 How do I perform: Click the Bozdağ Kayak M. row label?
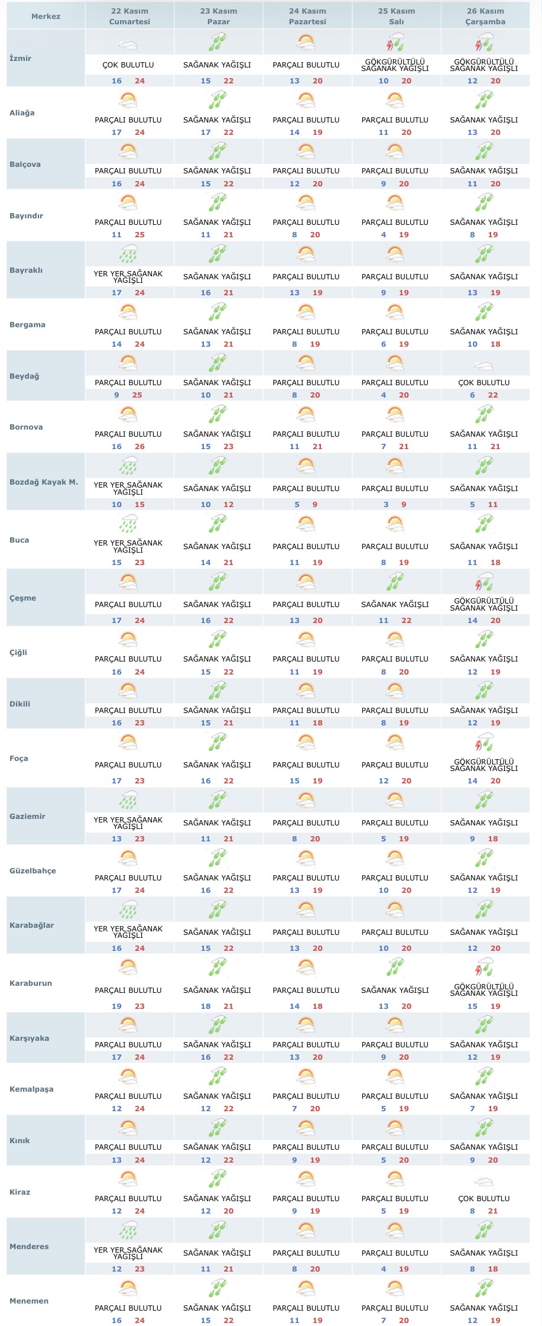click(44, 482)
